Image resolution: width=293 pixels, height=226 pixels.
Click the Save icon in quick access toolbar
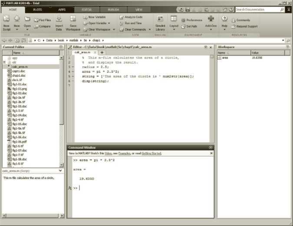[188, 10]
